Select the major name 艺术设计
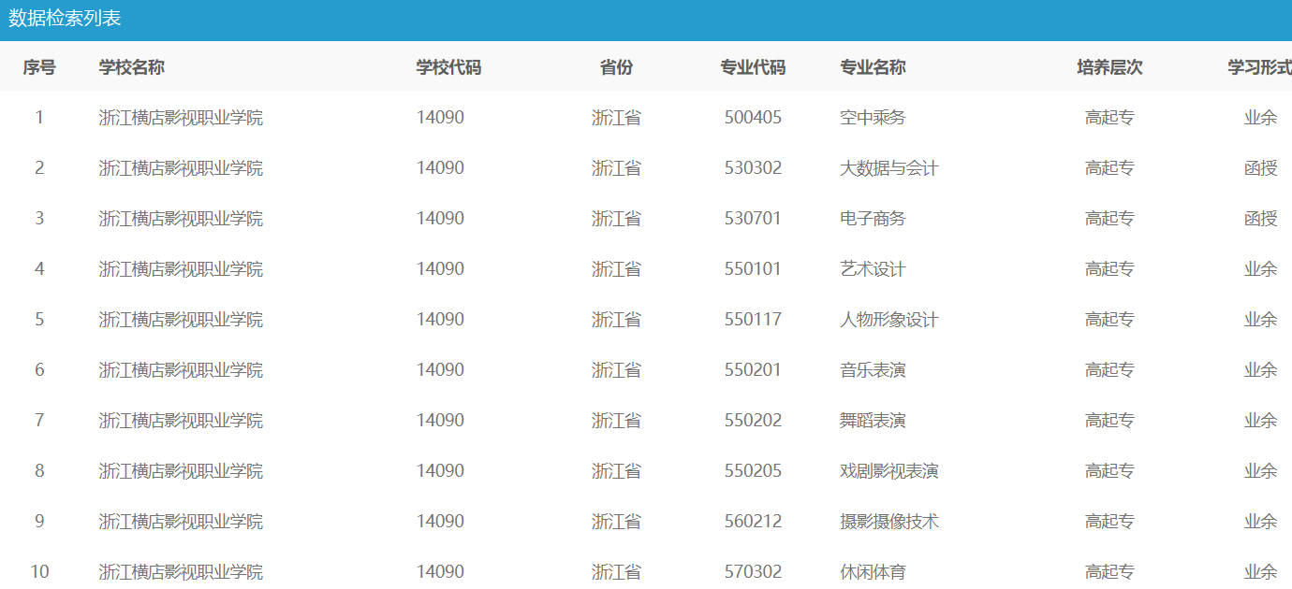This screenshot has width=1292, height=589. [x=874, y=269]
